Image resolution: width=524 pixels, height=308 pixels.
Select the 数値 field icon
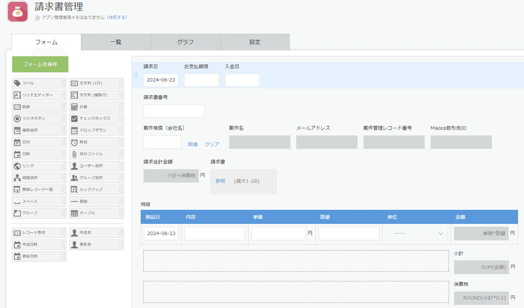pos(17,106)
